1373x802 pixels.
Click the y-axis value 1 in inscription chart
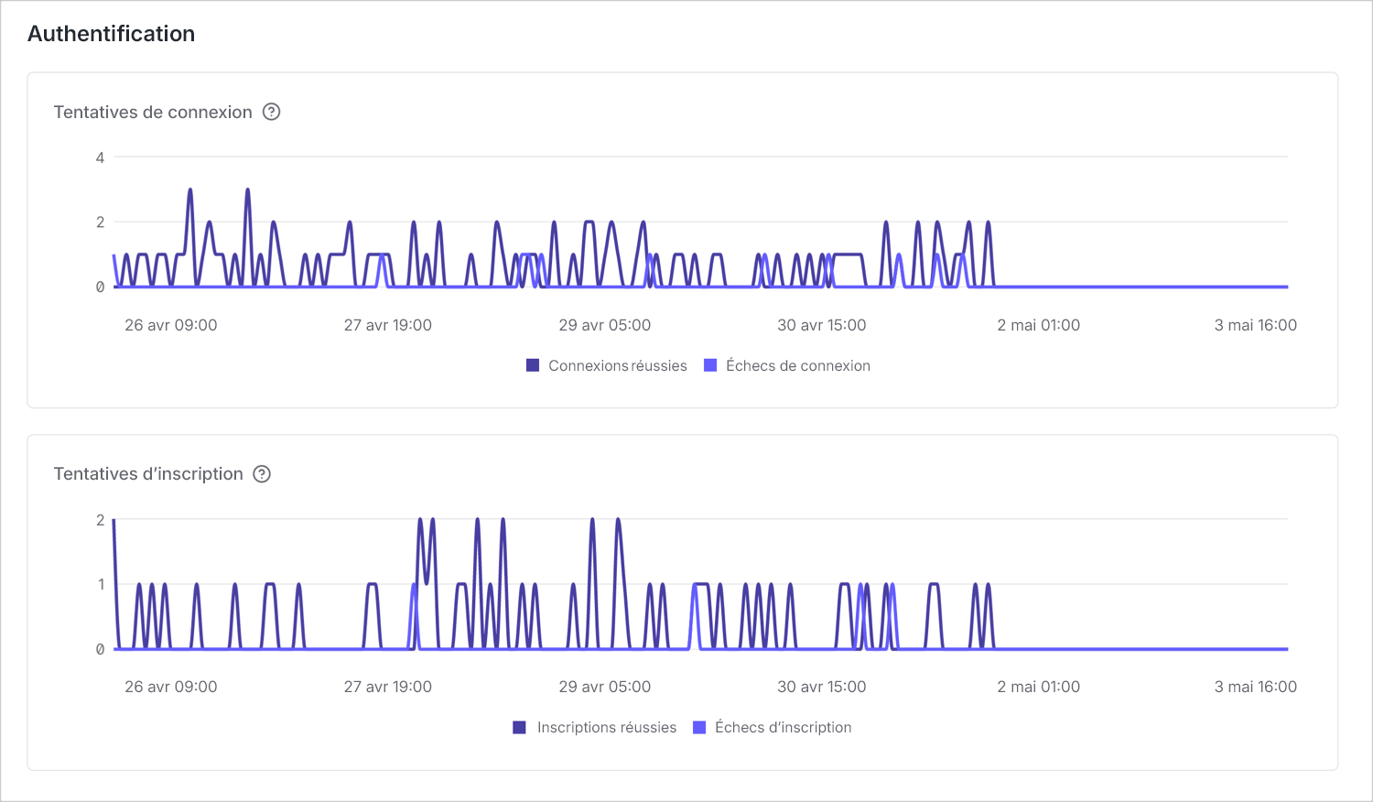click(x=101, y=584)
